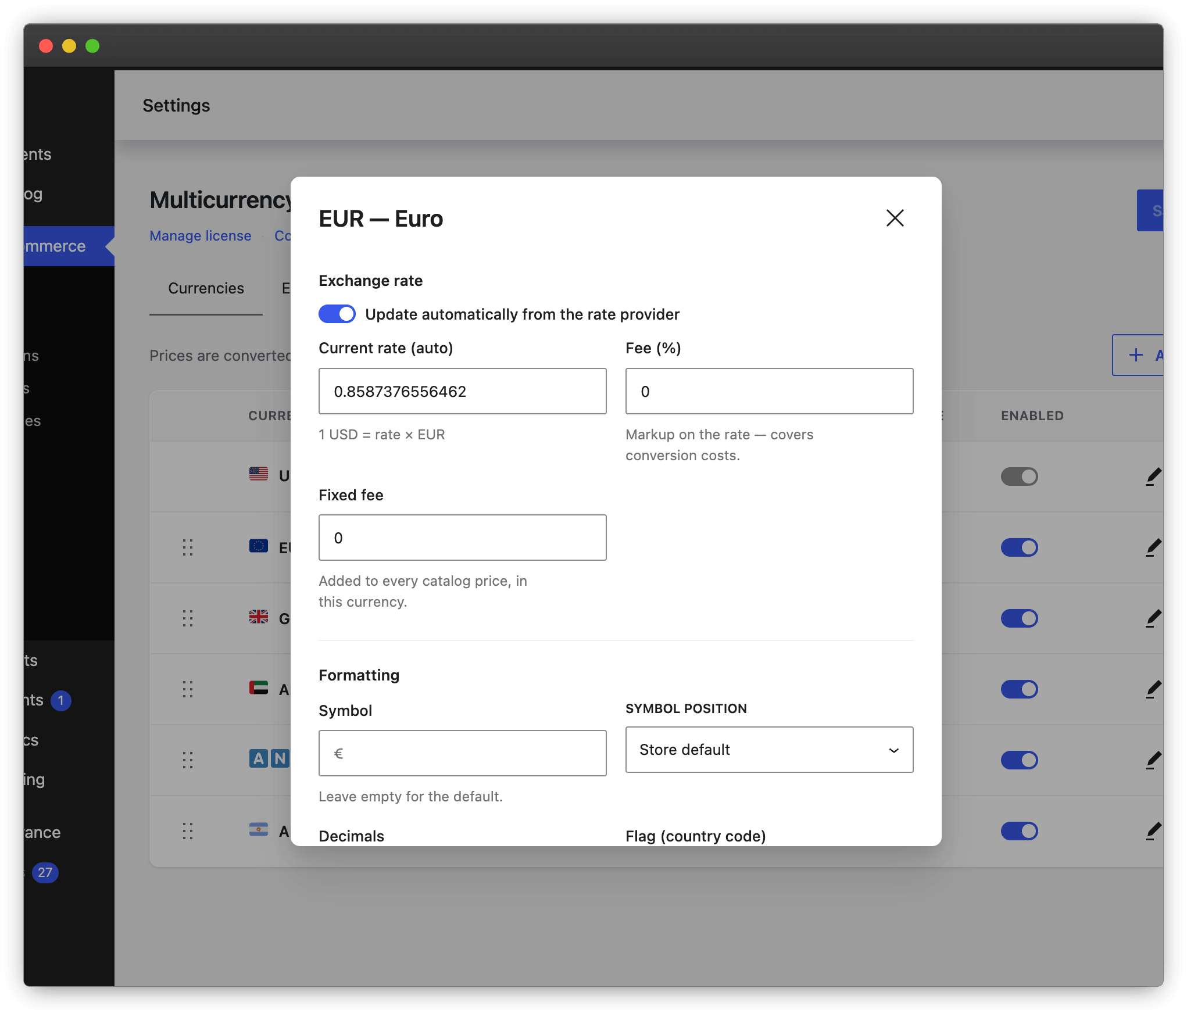This screenshot has width=1187, height=1010.
Task: Click the UAE flag icon
Action: [259, 687]
